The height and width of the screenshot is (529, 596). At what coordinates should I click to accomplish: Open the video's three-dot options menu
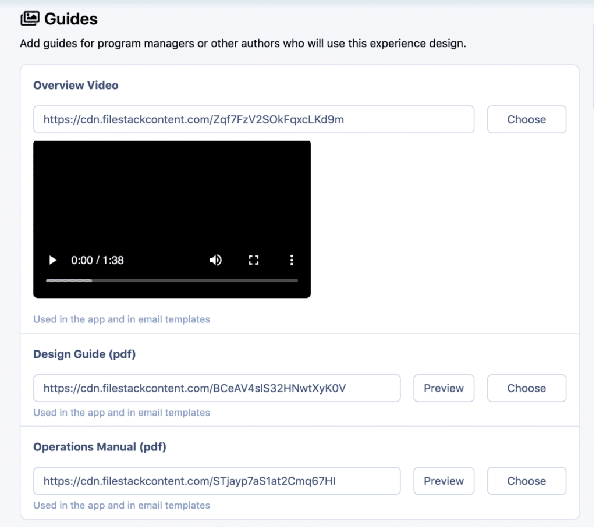click(292, 260)
